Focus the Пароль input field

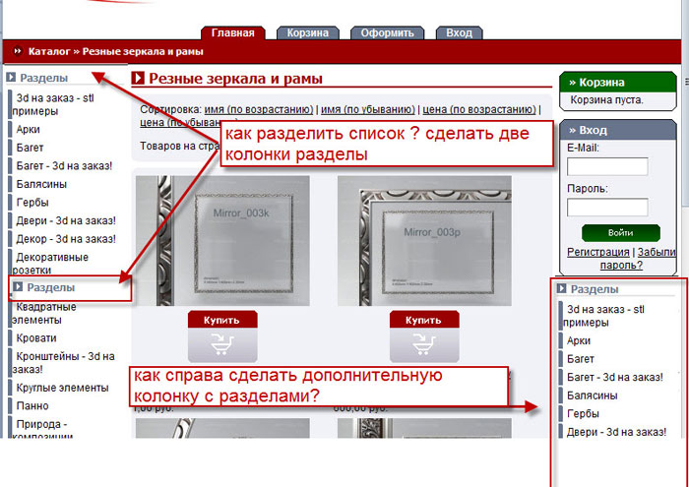pos(607,208)
